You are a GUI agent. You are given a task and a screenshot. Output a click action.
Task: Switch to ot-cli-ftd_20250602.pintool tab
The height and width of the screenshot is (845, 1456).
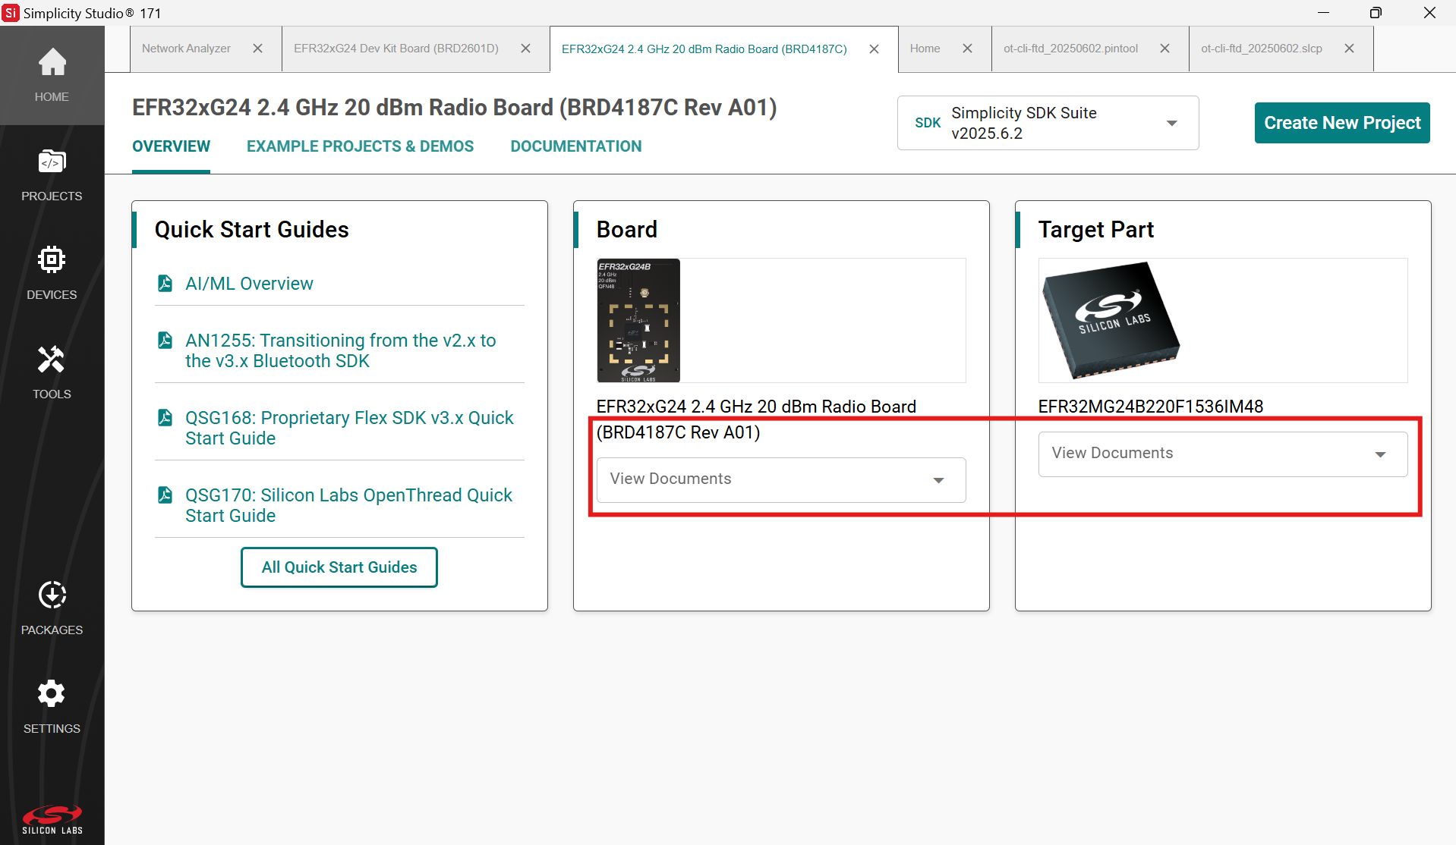pyautogui.click(x=1070, y=49)
